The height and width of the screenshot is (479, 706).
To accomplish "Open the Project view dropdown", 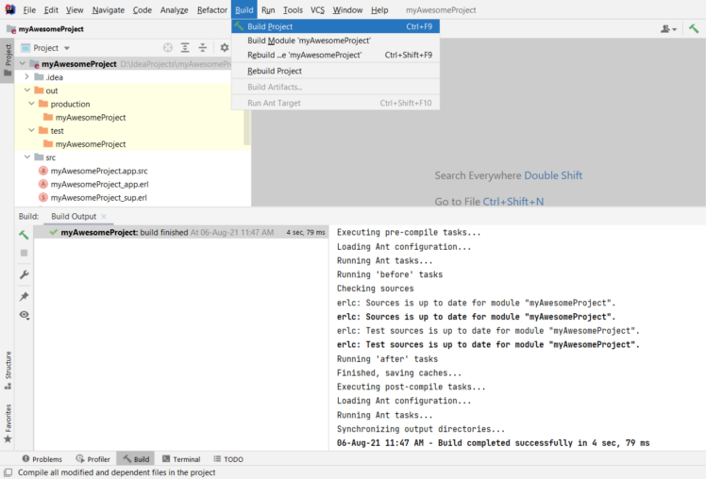I will point(52,47).
